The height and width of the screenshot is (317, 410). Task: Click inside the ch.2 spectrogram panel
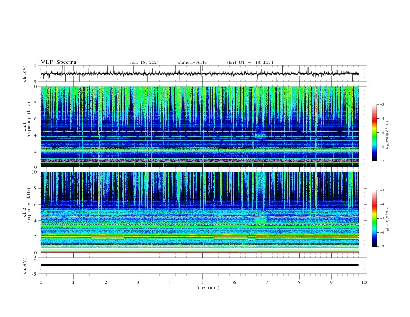(199, 212)
